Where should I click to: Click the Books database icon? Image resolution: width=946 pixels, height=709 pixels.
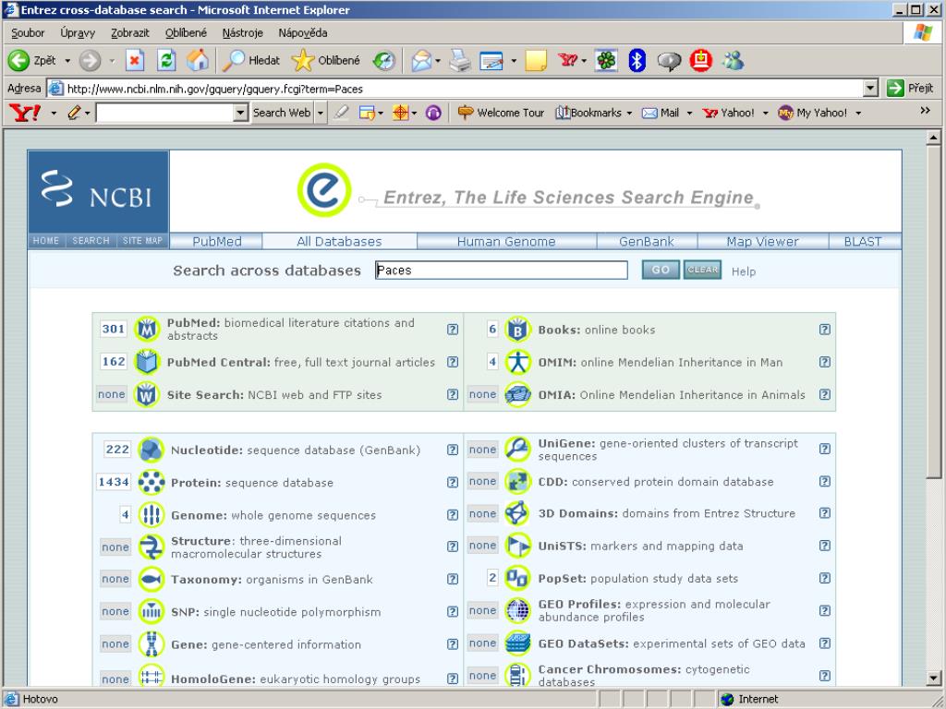[517, 330]
